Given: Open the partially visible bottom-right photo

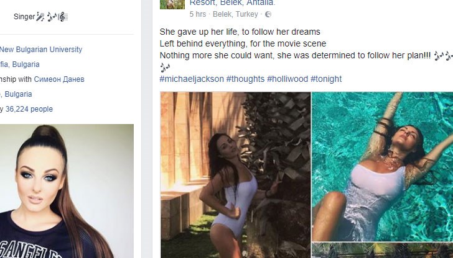Looking at the screenshot, I should click(382, 251).
